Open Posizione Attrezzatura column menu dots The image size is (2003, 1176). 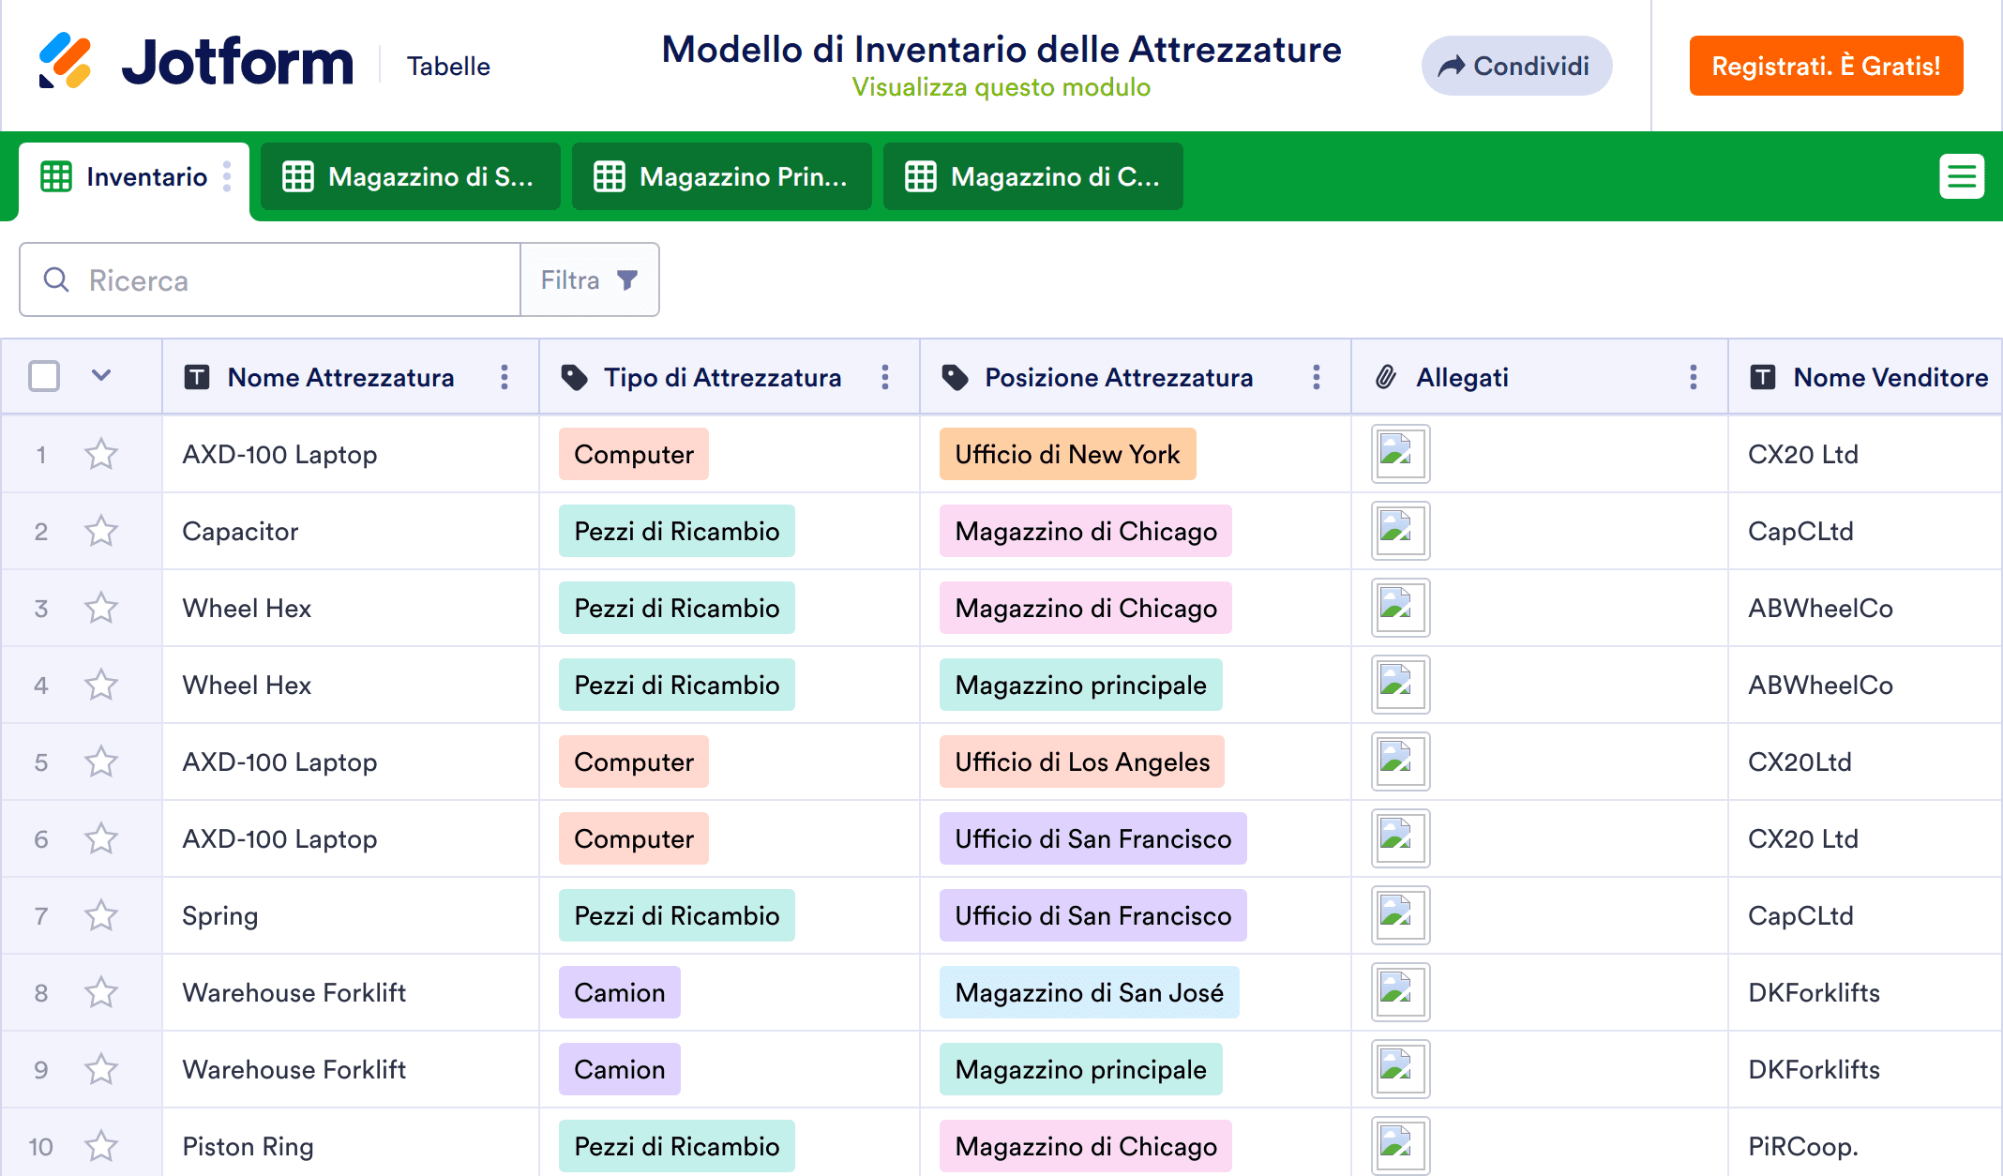(1316, 377)
